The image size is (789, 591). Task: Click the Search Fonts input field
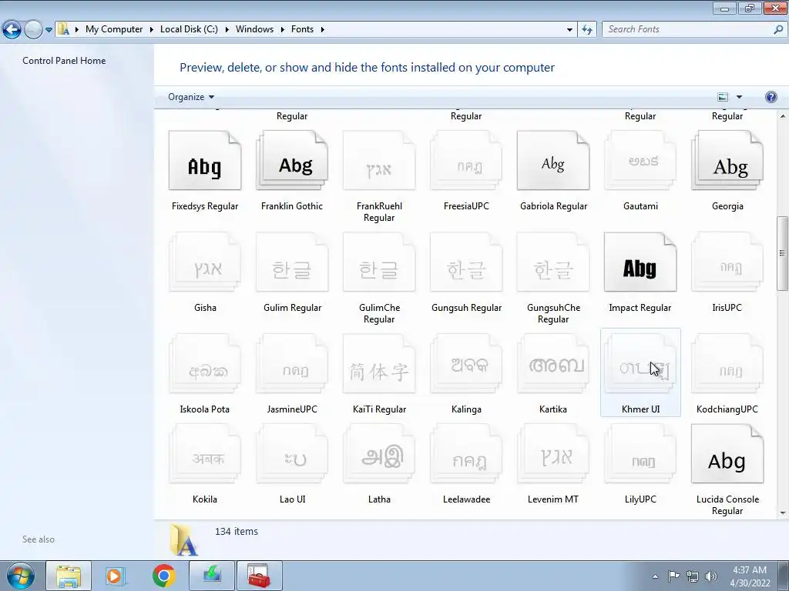click(687, 30)
